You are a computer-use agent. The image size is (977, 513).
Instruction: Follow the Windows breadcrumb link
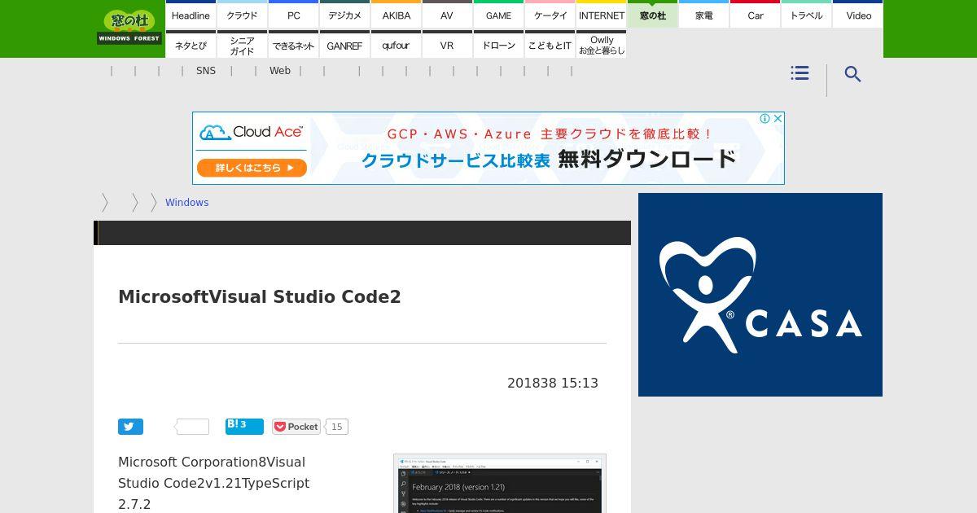(x=186, y=203)
